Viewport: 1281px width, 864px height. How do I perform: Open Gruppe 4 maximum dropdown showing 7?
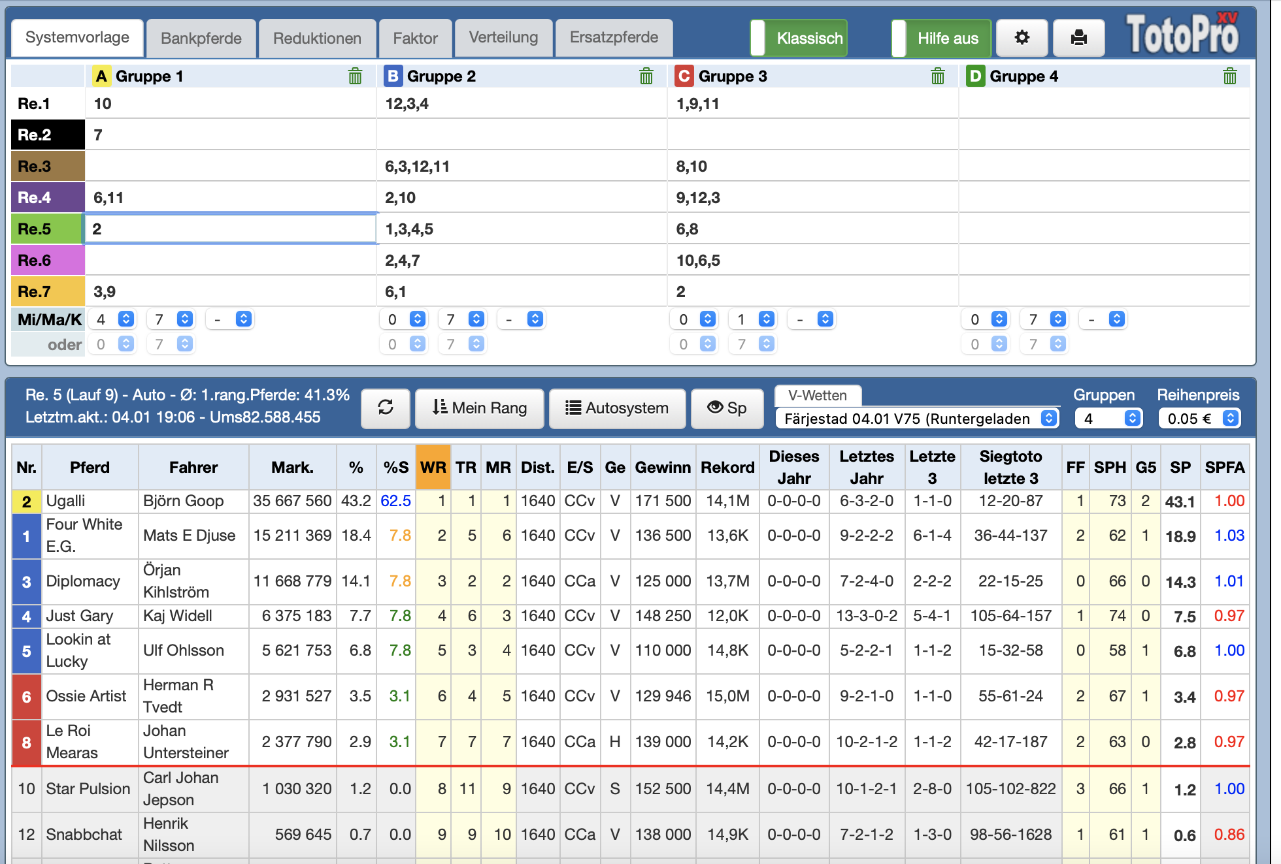(1044, 319)
